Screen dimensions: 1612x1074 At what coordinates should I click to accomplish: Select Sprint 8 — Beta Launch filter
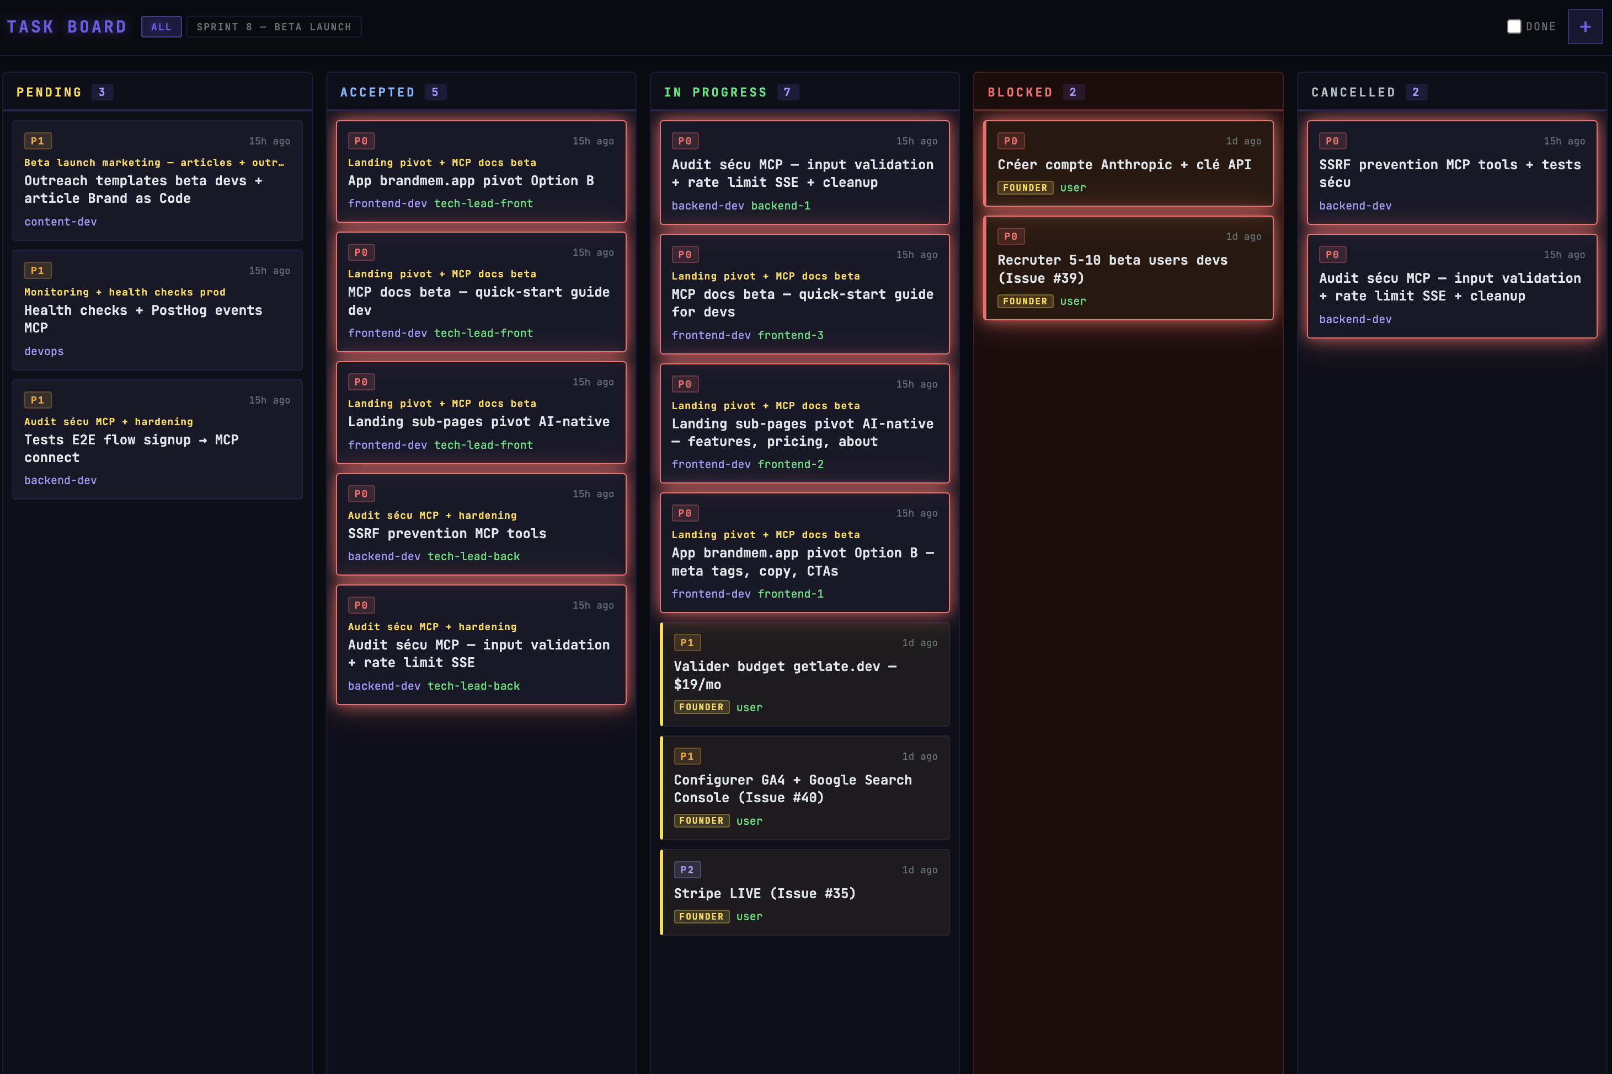point(274,26)
